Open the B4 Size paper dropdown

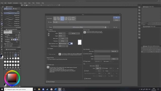(x=74, y=33)
